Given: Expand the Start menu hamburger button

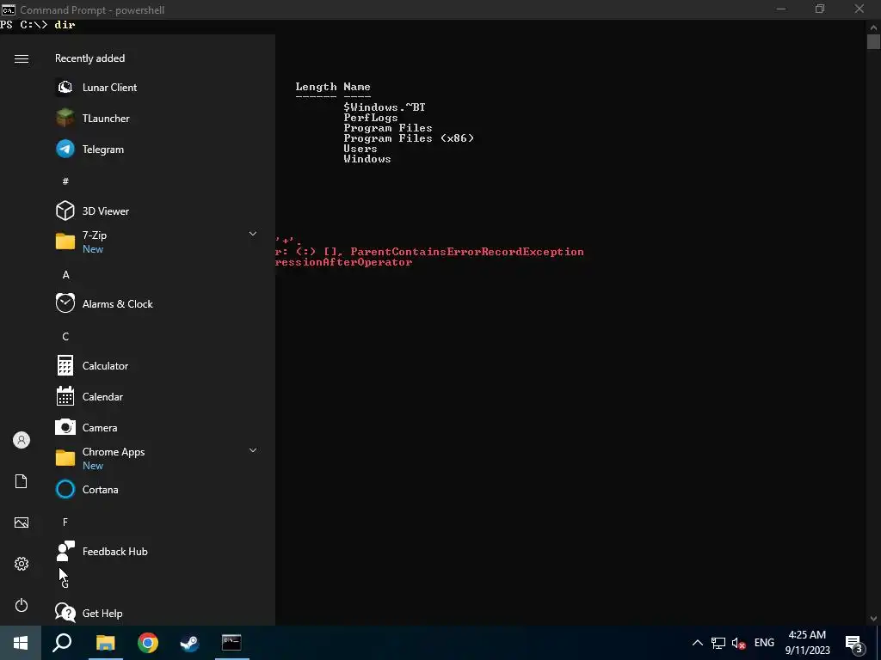Looking at the screenshot, I should 22,59.
